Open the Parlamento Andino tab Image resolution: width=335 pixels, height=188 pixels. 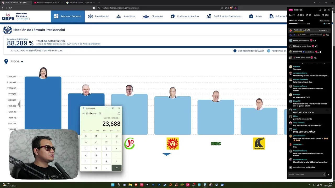point(185,16)
